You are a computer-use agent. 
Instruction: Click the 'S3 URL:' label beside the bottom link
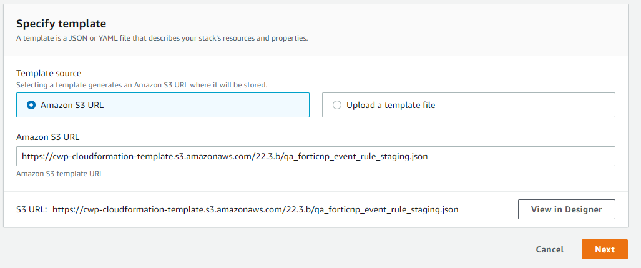click(x=31, y=210)
